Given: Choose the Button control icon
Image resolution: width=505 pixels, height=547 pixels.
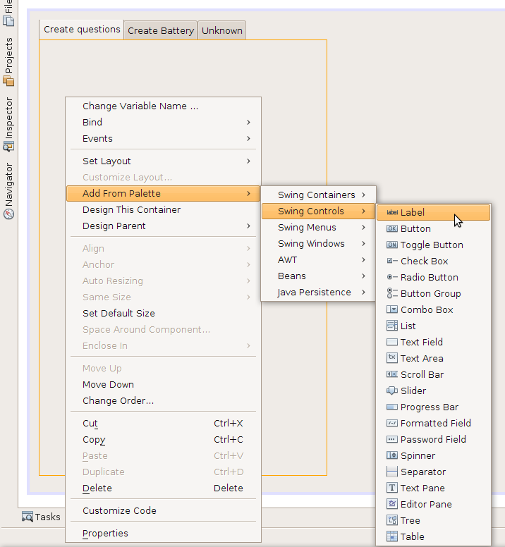Looking at the screenshot, I should tap(392, 228).
